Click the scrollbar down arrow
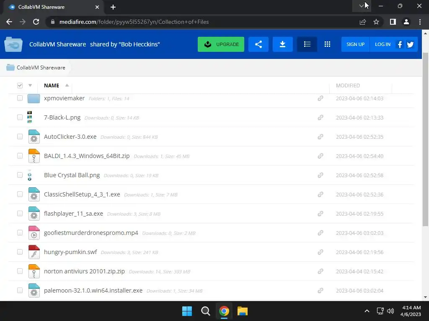Viewport: 429px width, 321px height. (426, 297)
